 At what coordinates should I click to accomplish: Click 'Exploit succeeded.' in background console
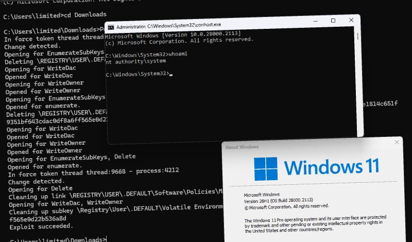point(41,227)
